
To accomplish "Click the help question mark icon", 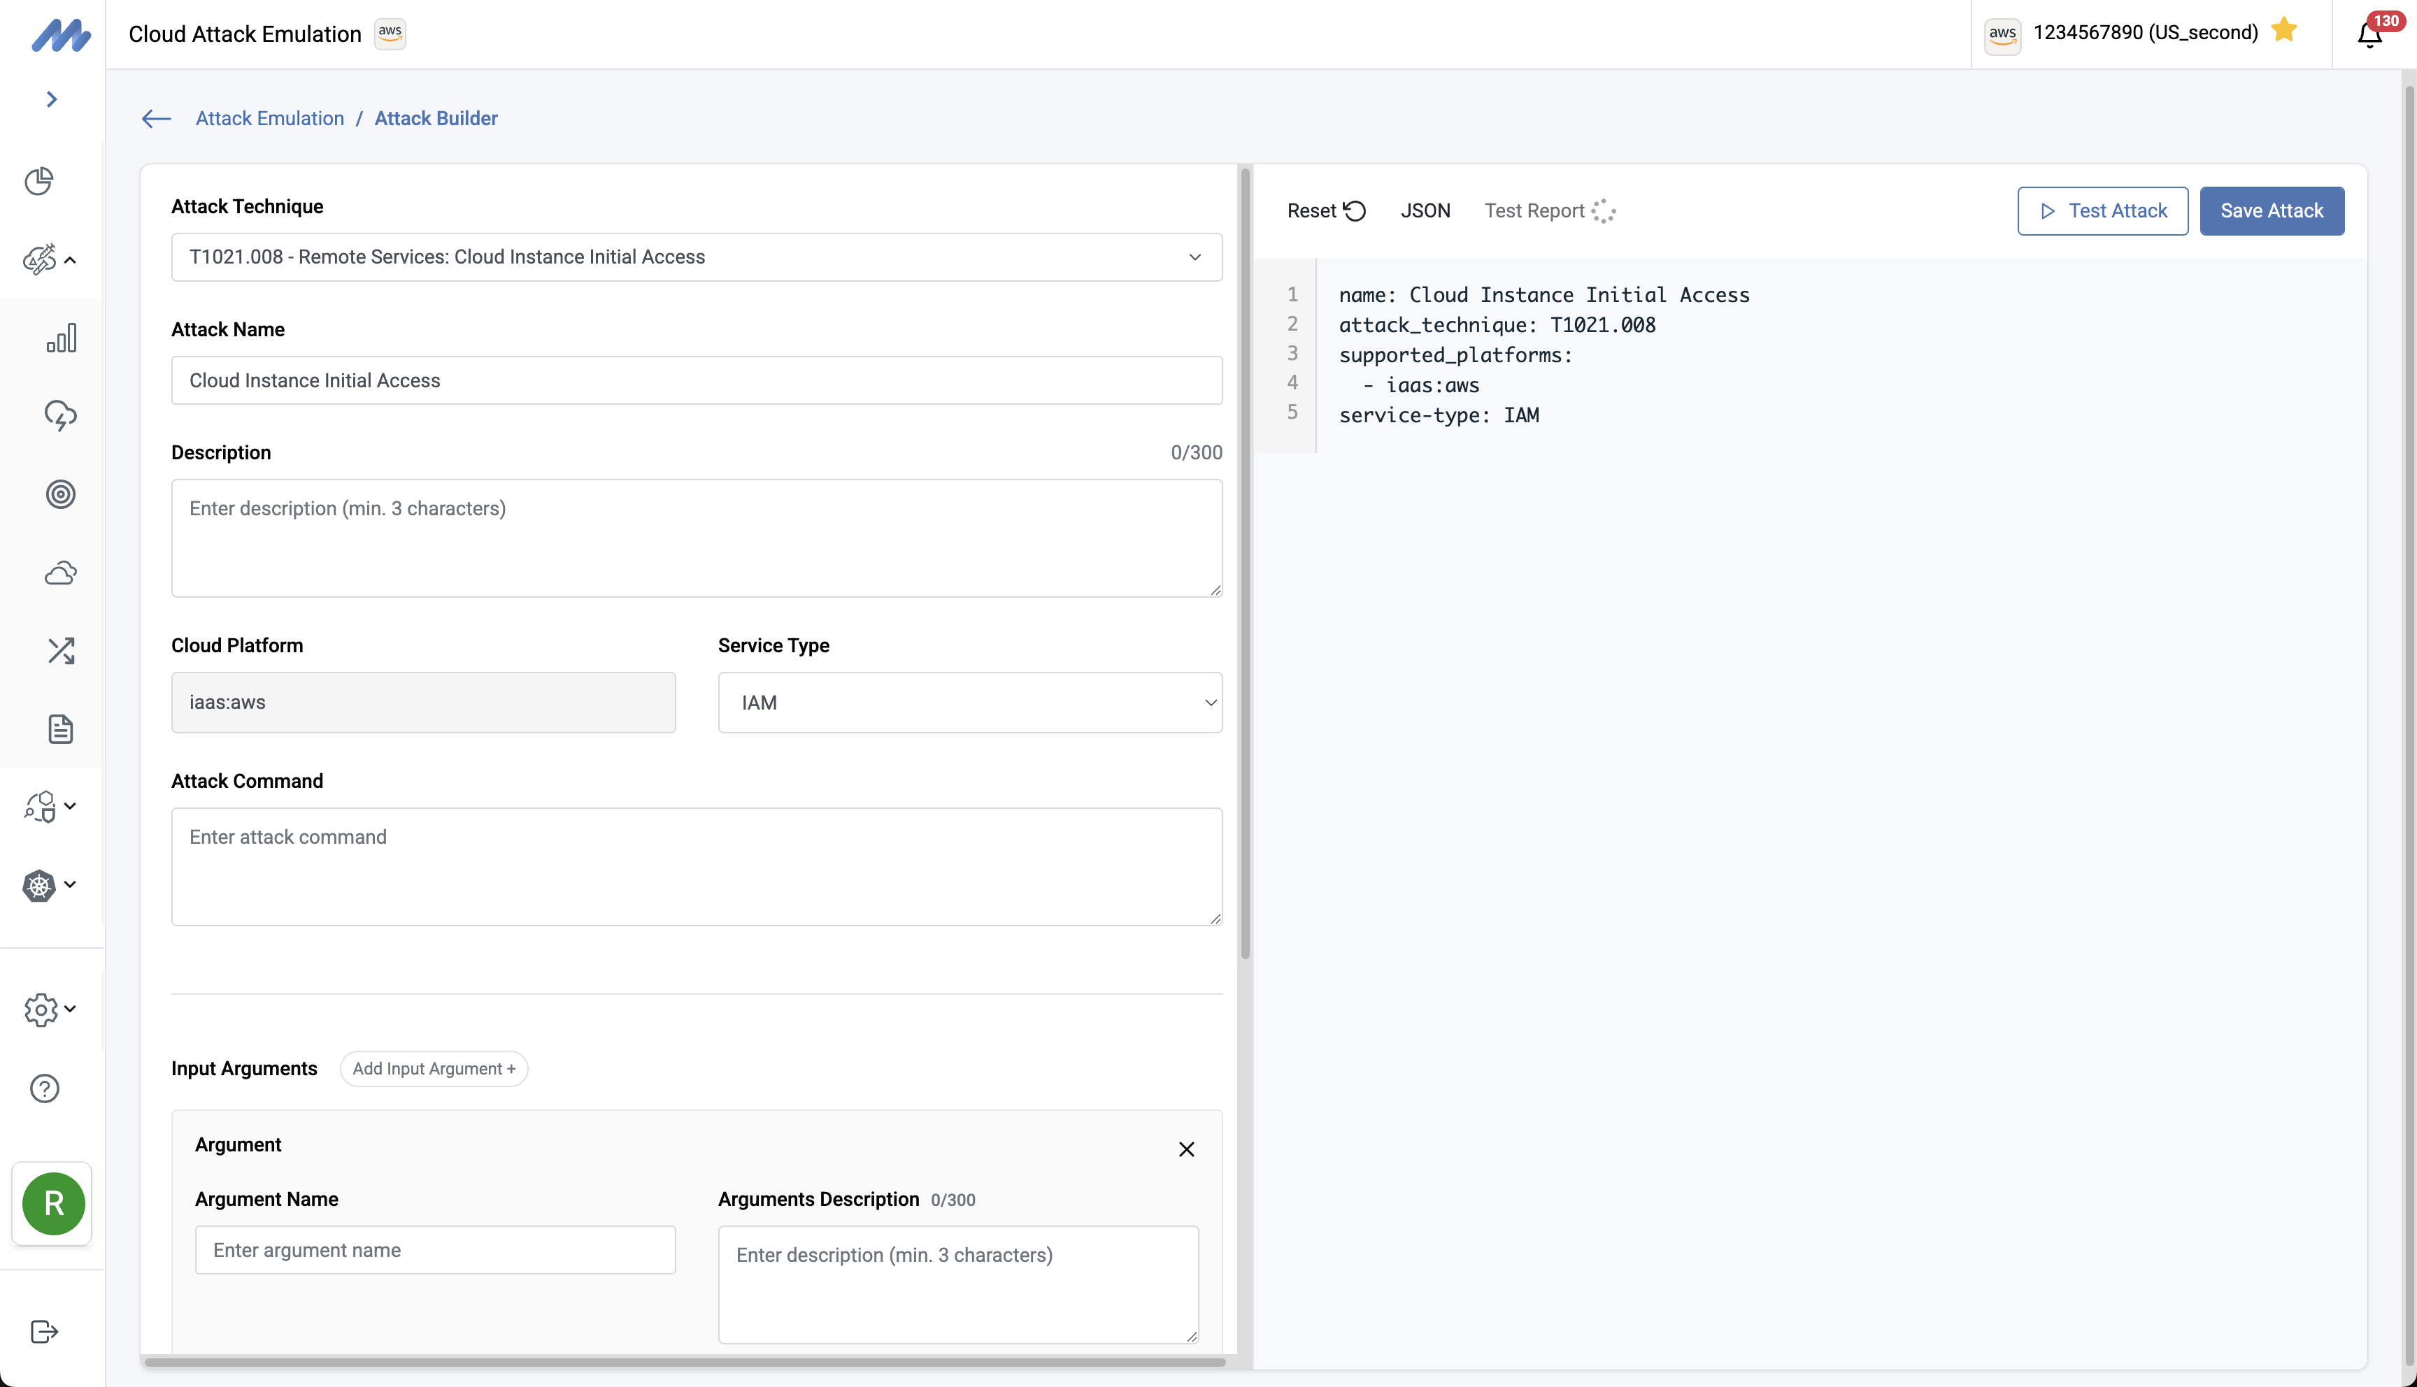I will (45, 1088).
